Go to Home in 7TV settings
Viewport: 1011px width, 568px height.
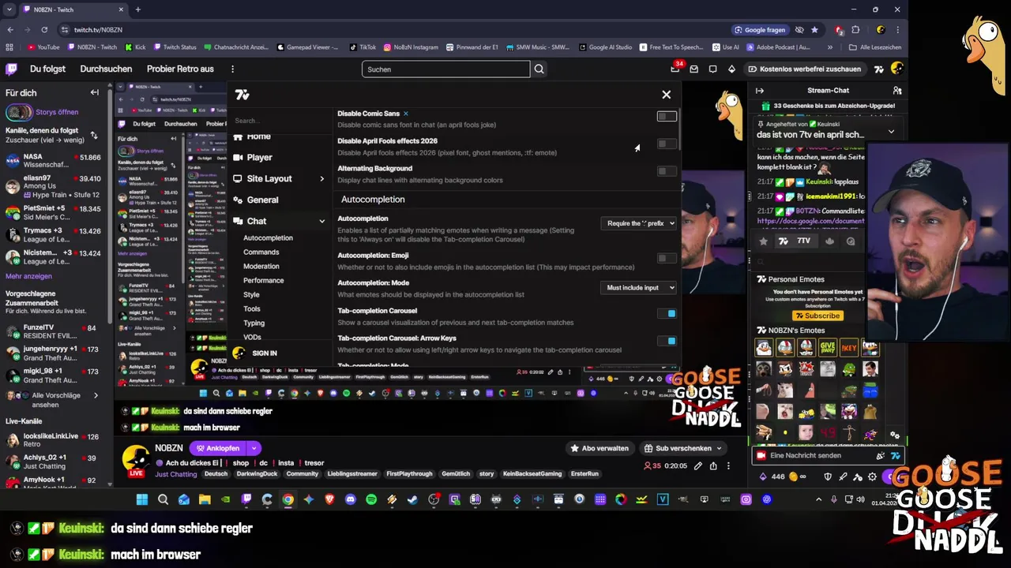258,136
